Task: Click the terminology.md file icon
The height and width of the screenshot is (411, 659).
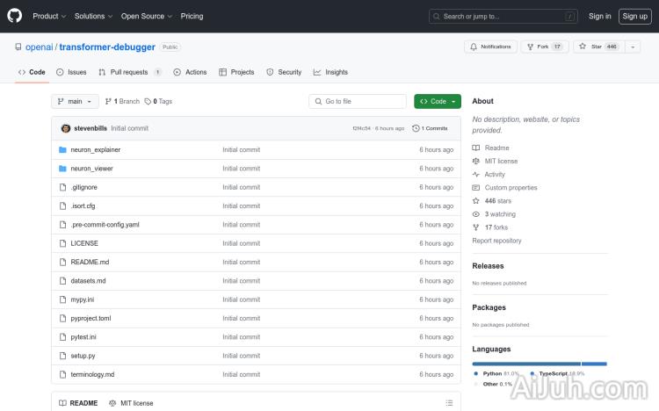Action: 62,374
